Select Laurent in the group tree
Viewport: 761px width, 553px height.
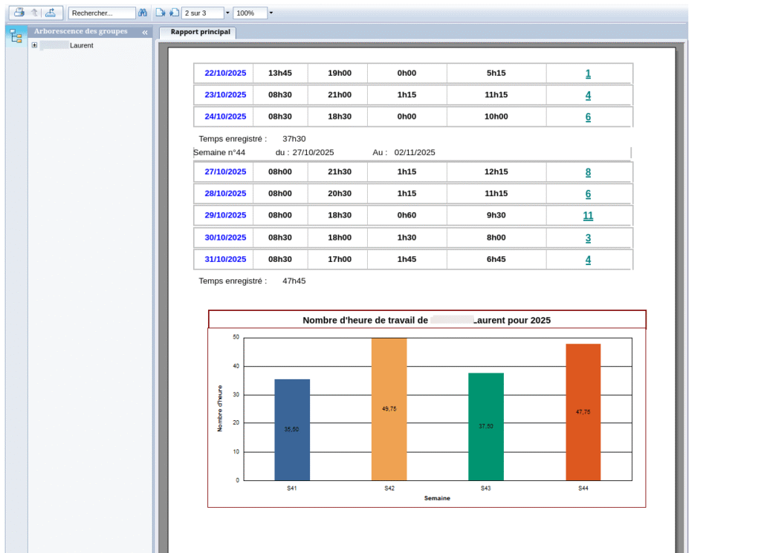tap(82, 45)
